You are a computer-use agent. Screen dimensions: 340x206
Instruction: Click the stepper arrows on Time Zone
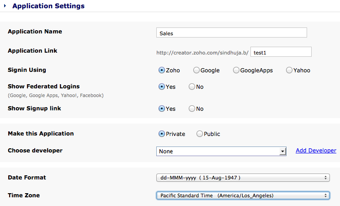[x=326, y=195]
